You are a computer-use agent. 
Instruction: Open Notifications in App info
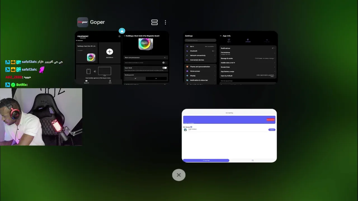point(248,48)
